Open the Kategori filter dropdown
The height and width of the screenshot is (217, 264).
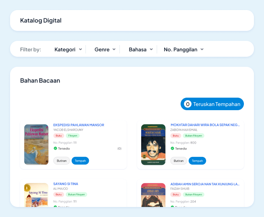point(68,50)
